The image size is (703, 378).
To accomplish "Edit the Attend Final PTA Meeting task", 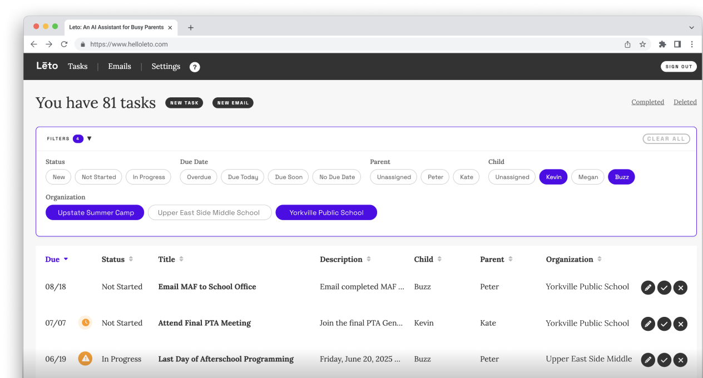I will [x=647, y=324].
